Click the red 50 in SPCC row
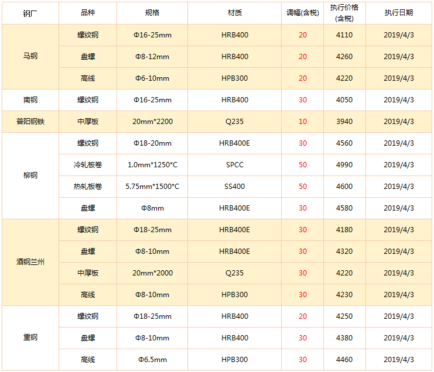This screenshot has width=434, height=372. 303,165
